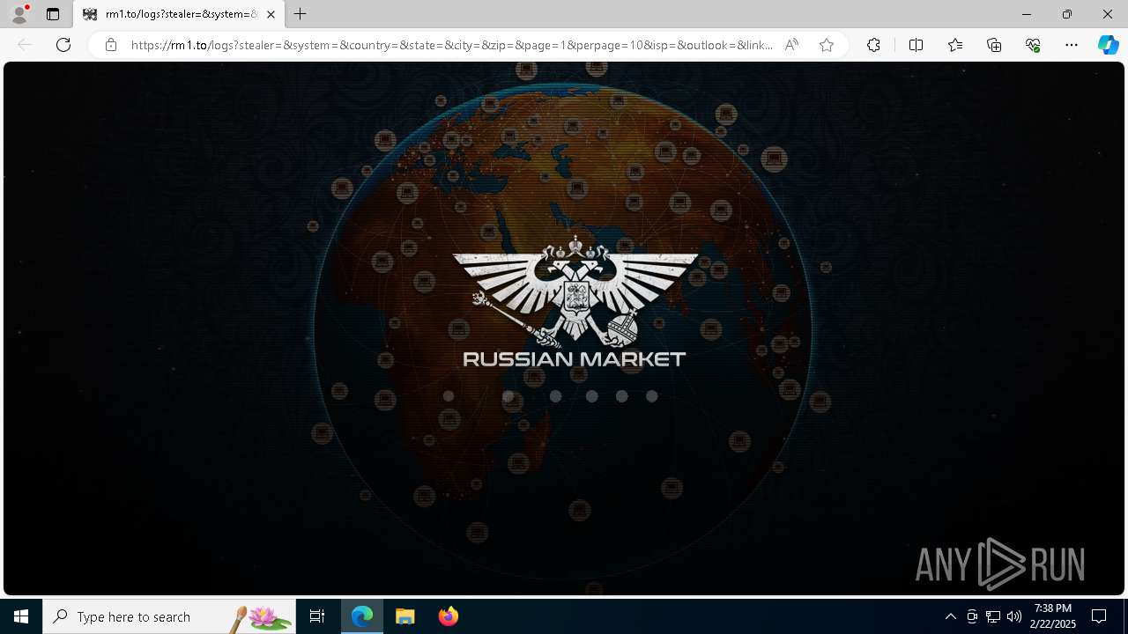
Task: Open the Extensions menu
Action: coord(873,45)
